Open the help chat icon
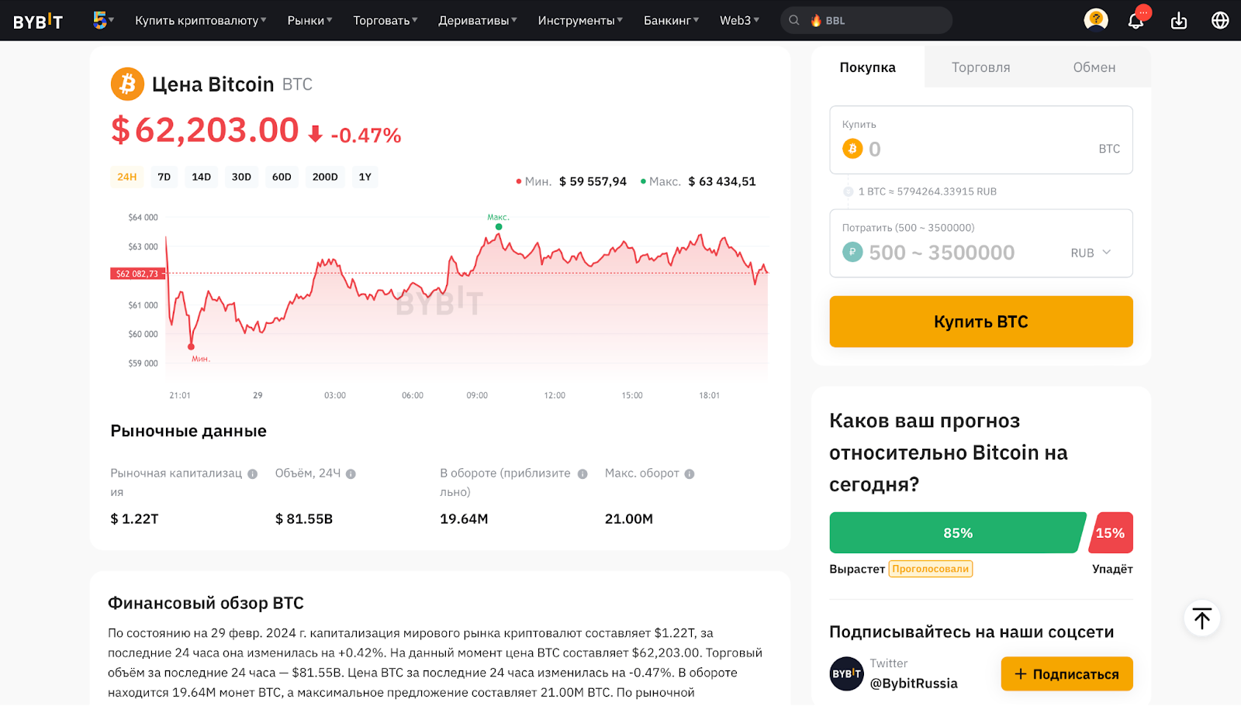The width and height of the screenshot is (1241, 706). [1095, 20]
